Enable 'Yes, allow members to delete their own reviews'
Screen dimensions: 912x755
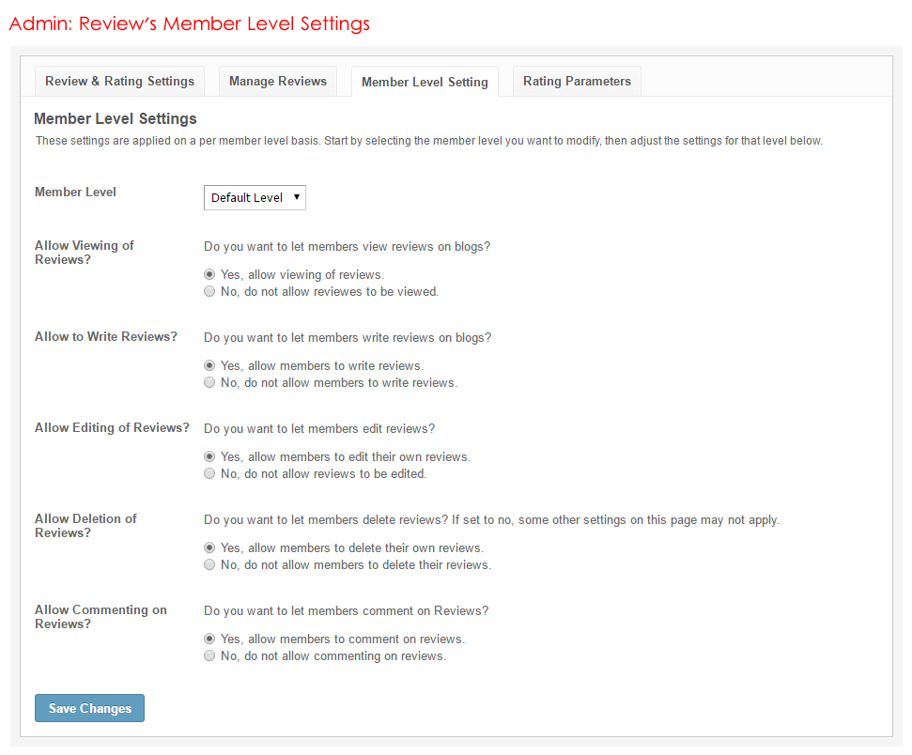(209, 547)
